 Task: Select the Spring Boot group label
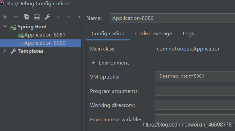pos(32,27)
